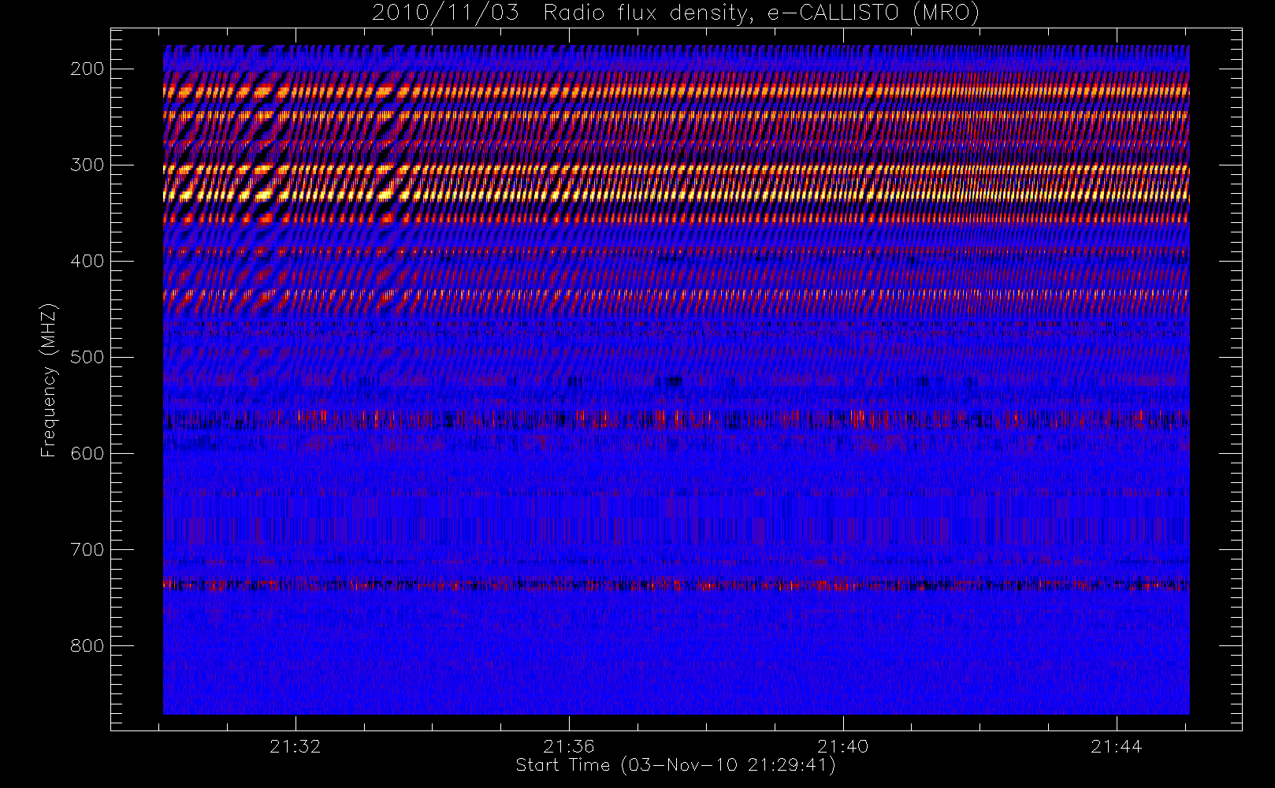Viewport: 1275px width, 788px height.
Task: Click the bright yellow band near 330 MHz
Action: tap(676, 194)
